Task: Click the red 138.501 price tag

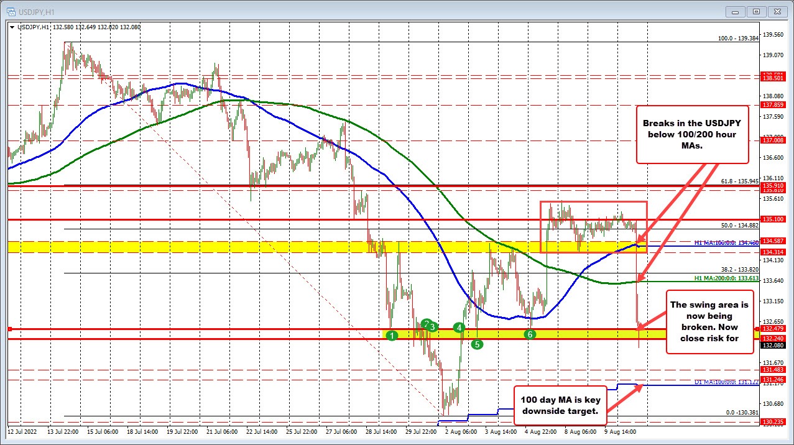Action: coord(772,79)
